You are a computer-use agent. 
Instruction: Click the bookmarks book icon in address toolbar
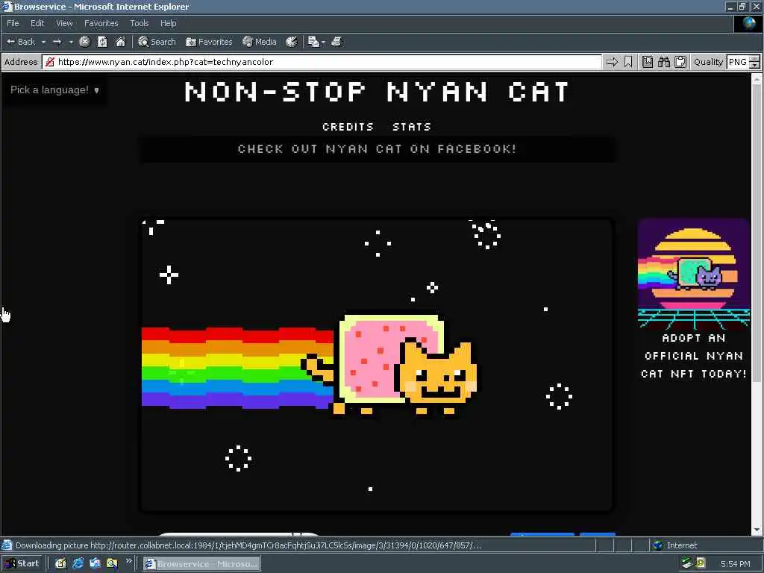click(647, 62)
